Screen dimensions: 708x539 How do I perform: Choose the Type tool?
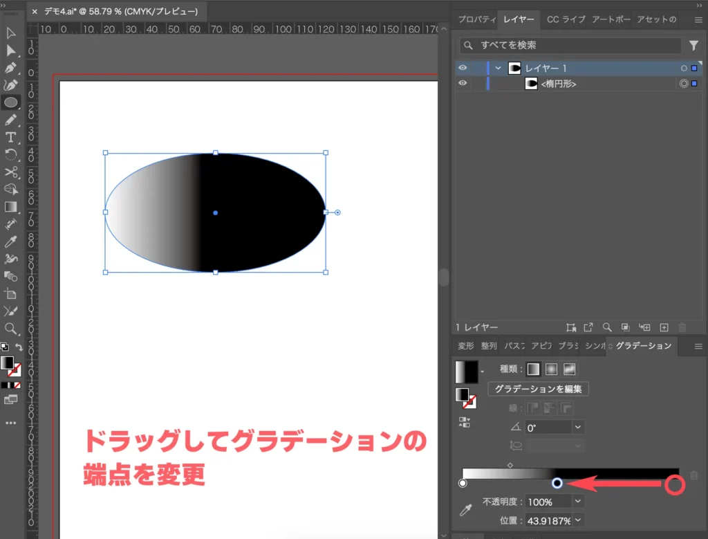(11, 137)
